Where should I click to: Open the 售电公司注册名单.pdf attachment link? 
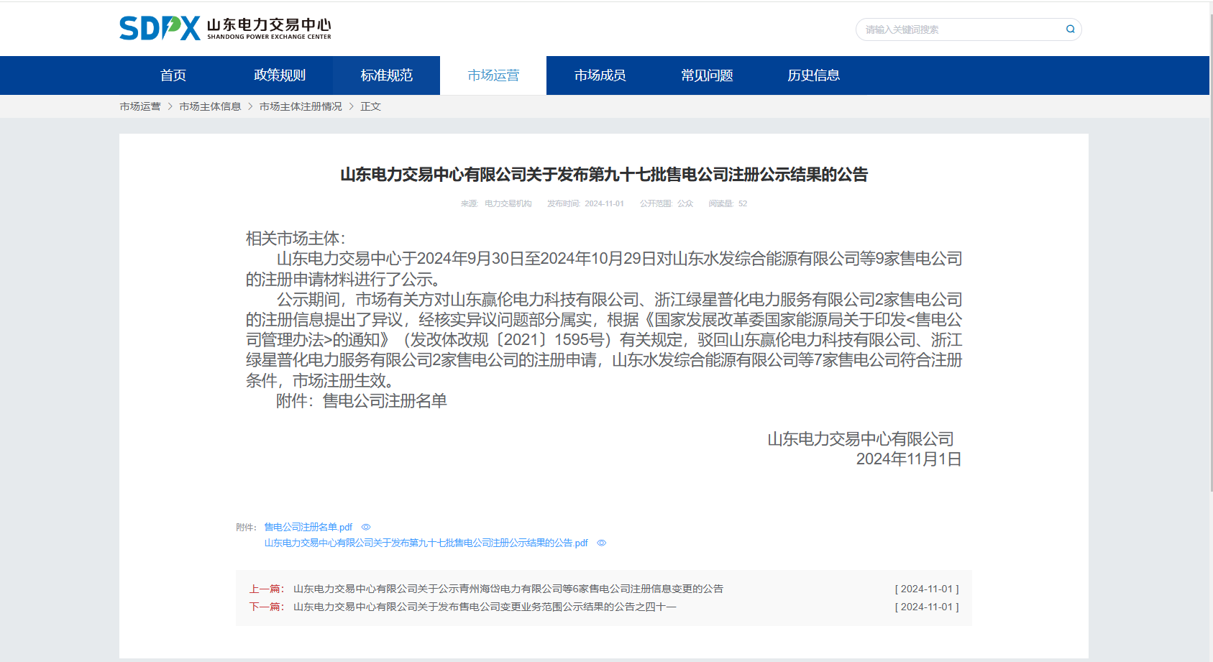308,527
